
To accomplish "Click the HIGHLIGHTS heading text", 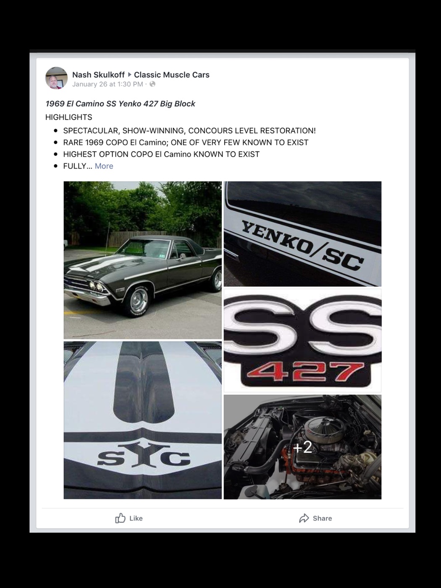I will 68,117.
